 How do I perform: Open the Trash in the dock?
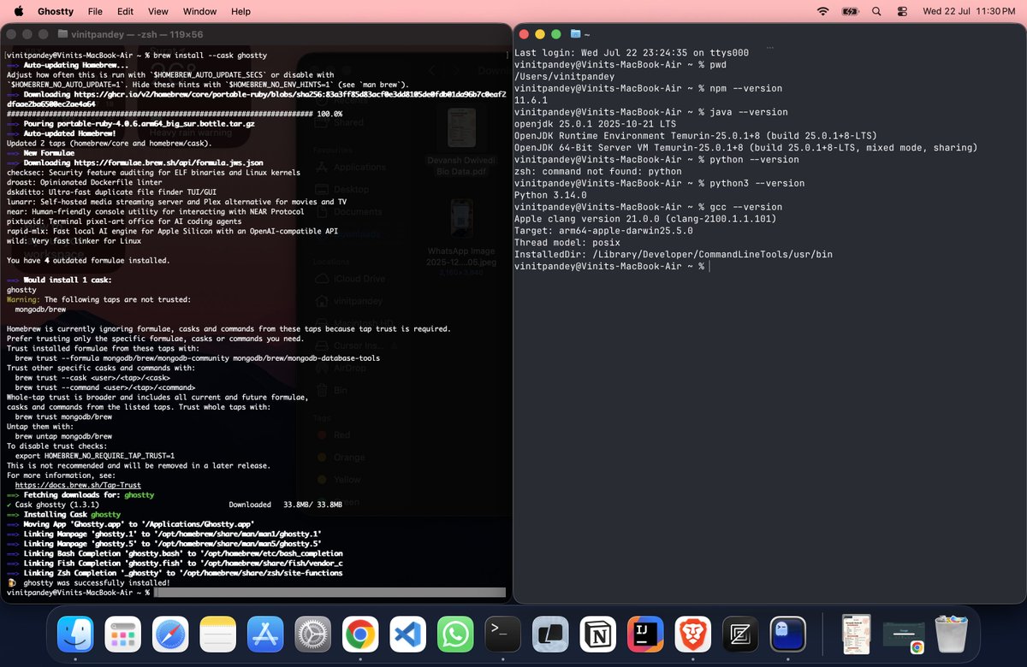pos(951,635)
